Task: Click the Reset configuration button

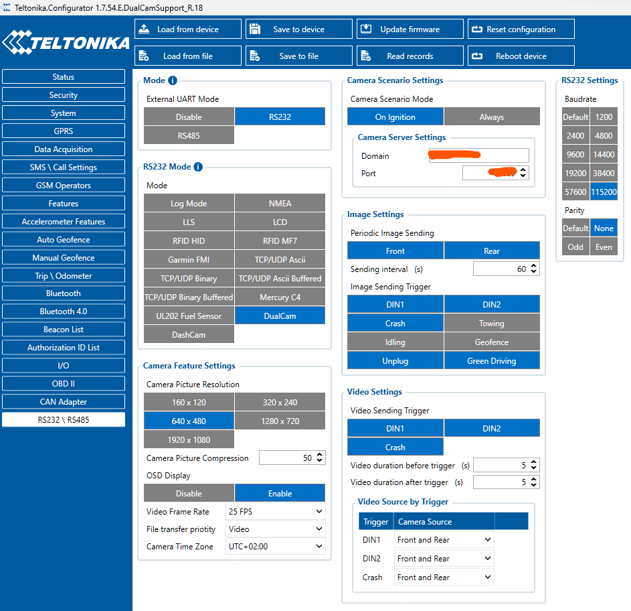Action: coord(521,29)
